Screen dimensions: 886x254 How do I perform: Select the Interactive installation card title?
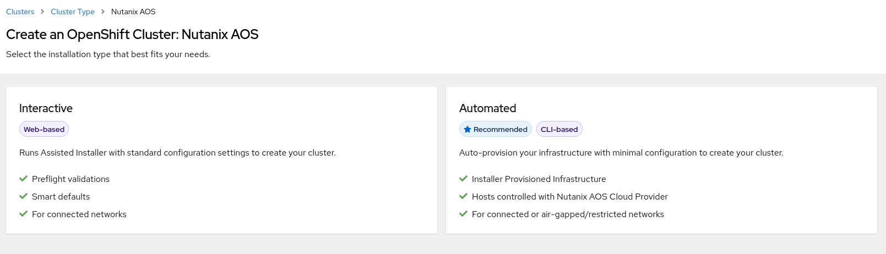[46, 108]
